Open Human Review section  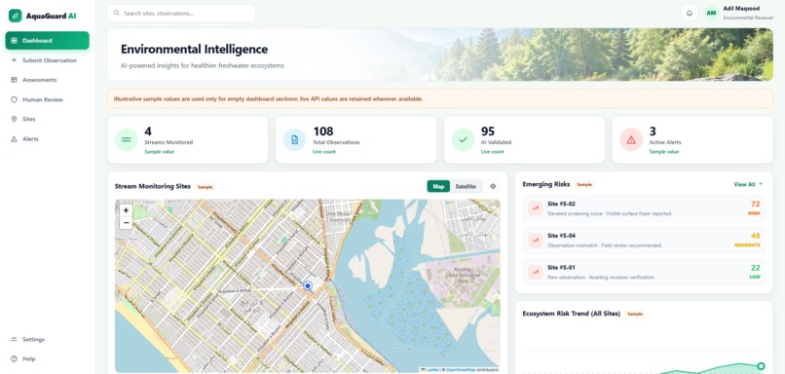(x=48, y=99)
